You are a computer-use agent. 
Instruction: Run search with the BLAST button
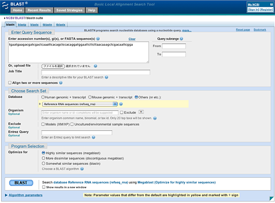pos(21,183)
